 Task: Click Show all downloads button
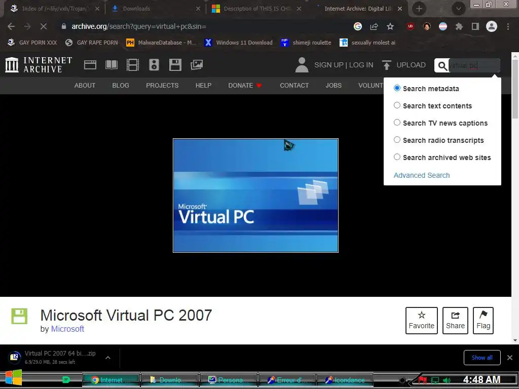point(482,358)
